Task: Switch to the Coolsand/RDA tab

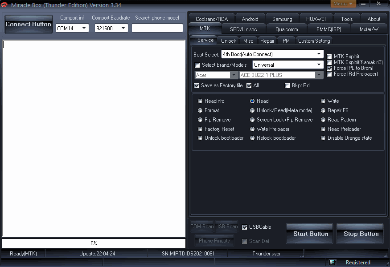Action: pyautogui.click(x=212, y=19)
